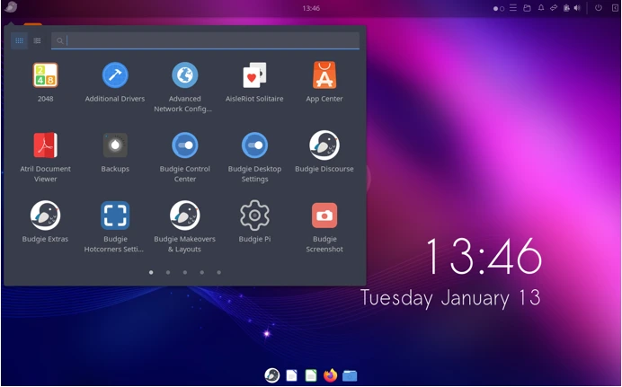The height and width of the screenshot is (387, 622).
Task: Click the panel clock showing 13:46
Action: 311,8
